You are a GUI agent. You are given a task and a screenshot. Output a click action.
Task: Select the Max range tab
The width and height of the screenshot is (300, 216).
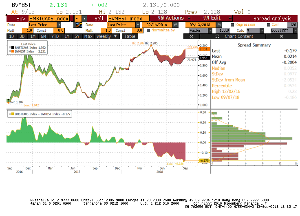(x=88, y=36)
